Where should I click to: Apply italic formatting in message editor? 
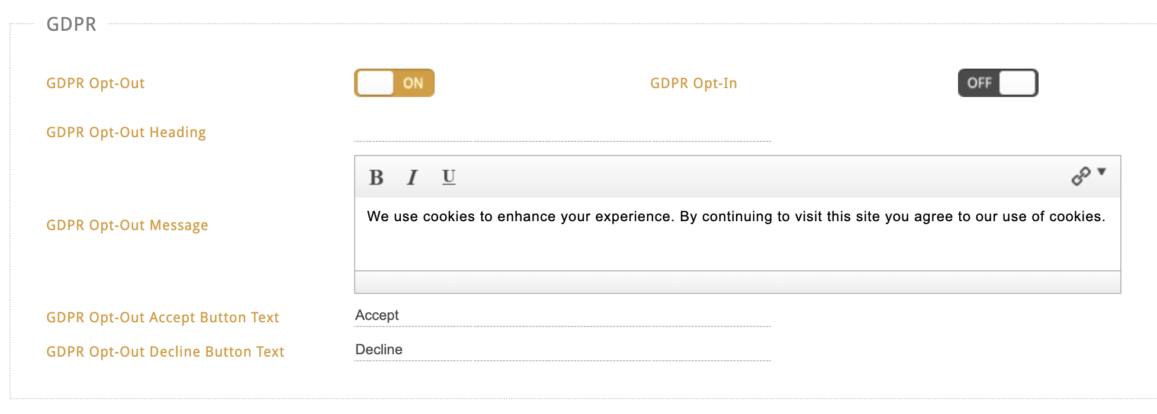(x=412, y=177)
